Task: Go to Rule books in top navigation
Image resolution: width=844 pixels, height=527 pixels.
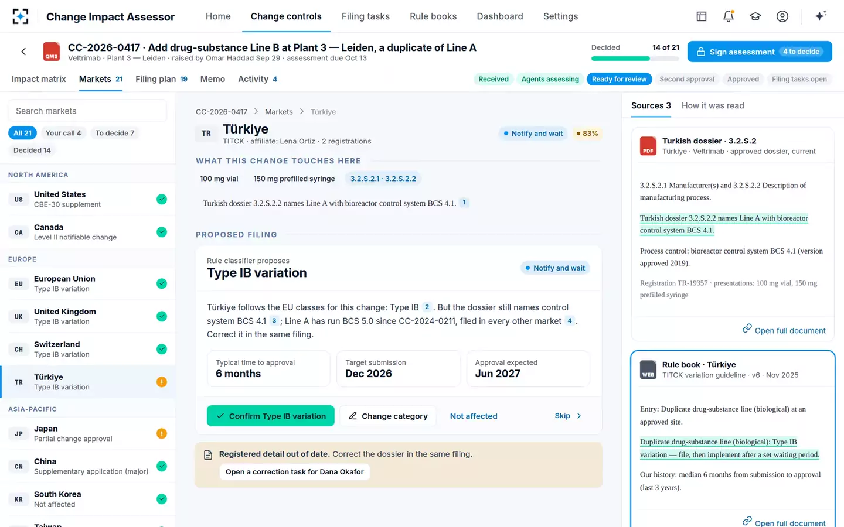Action: (x=433, y=16)
